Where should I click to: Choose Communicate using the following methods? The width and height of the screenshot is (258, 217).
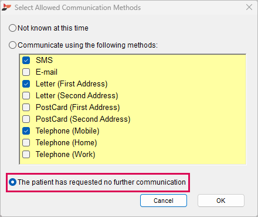click(12, 45)
